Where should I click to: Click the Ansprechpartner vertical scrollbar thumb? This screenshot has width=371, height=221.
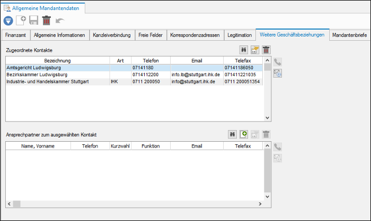(267, 170)
